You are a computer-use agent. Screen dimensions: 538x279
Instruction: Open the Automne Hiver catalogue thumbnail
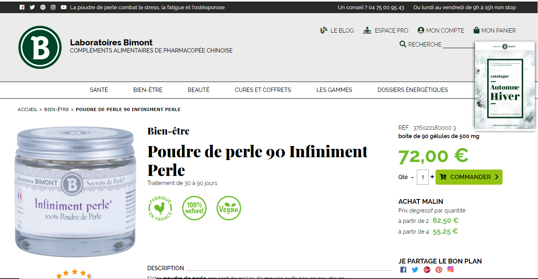click(x=505, y=86)
